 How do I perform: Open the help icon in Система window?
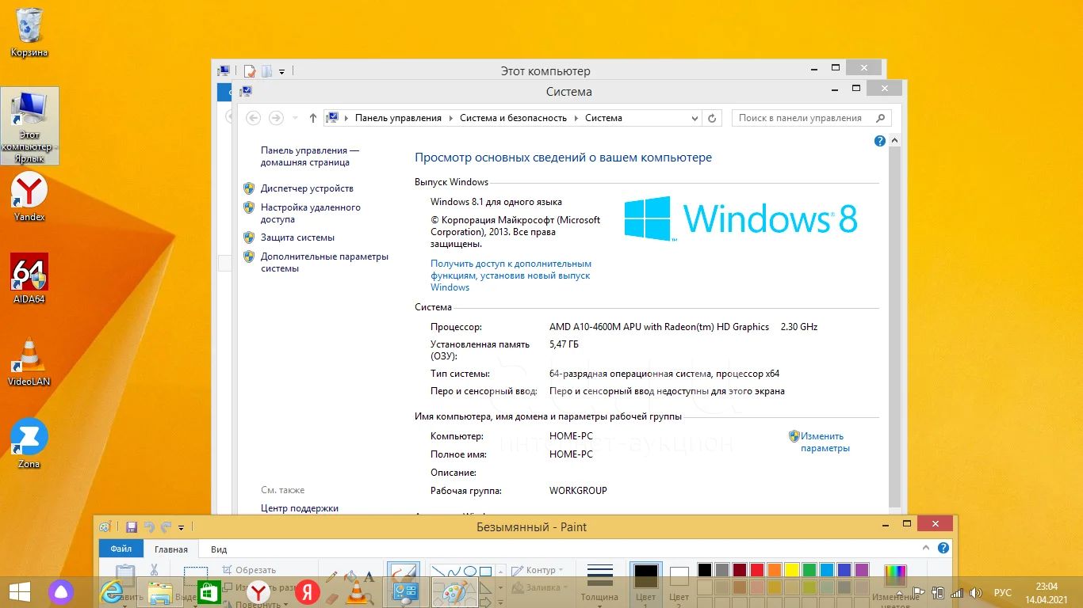pyautogui.click(x=879, y=141)
